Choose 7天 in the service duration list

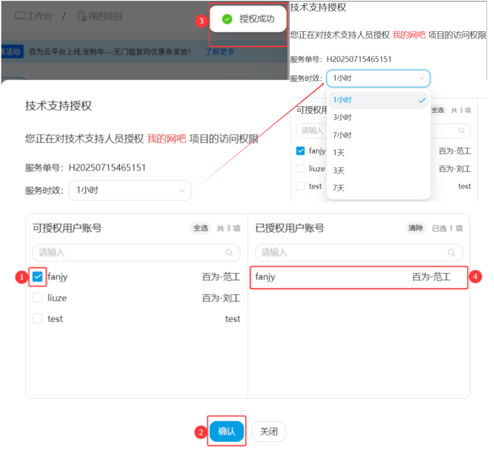pos(339,188)
